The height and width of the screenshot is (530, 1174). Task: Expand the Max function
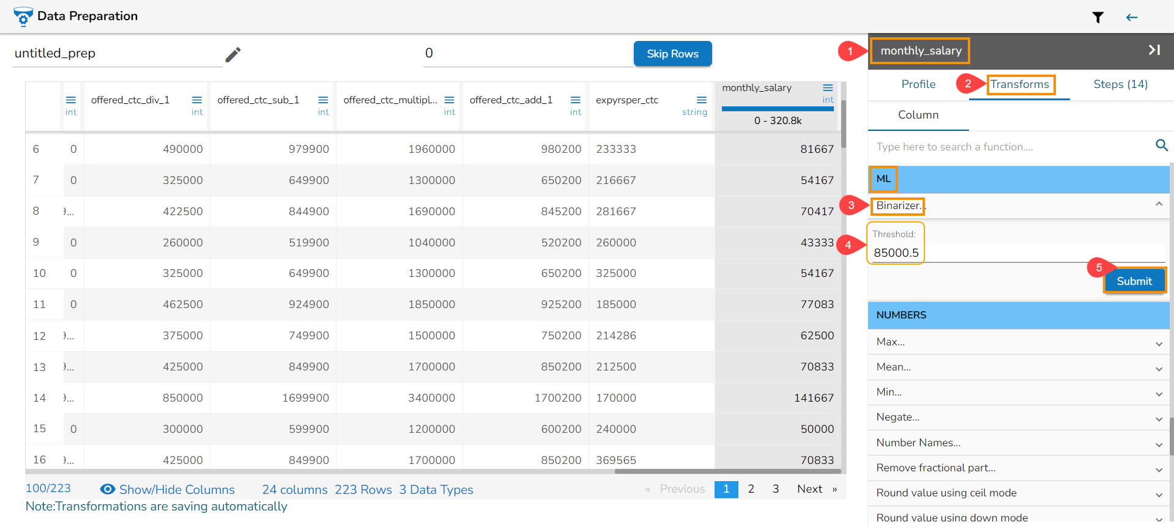pos(1159,344)
